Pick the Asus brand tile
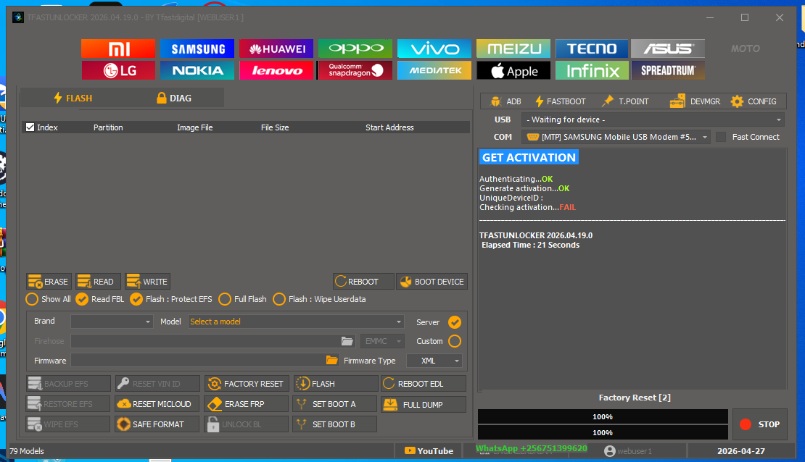 [x=668, y=49]
